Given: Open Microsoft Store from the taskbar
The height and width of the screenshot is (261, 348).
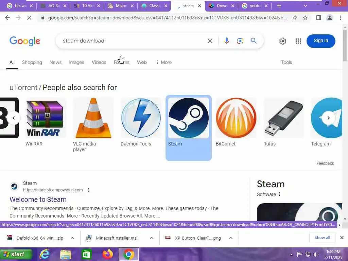Looking at the screenshot, I should click(86, 254).
